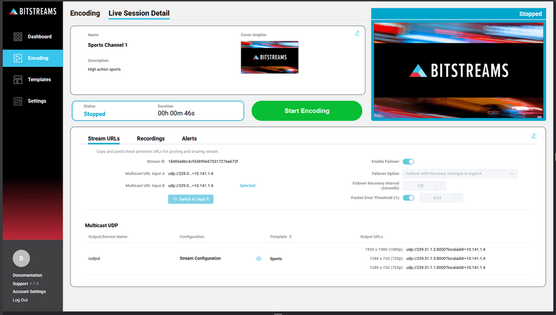Open the Alerts tab
556x315 pixels.
(189, 139)
